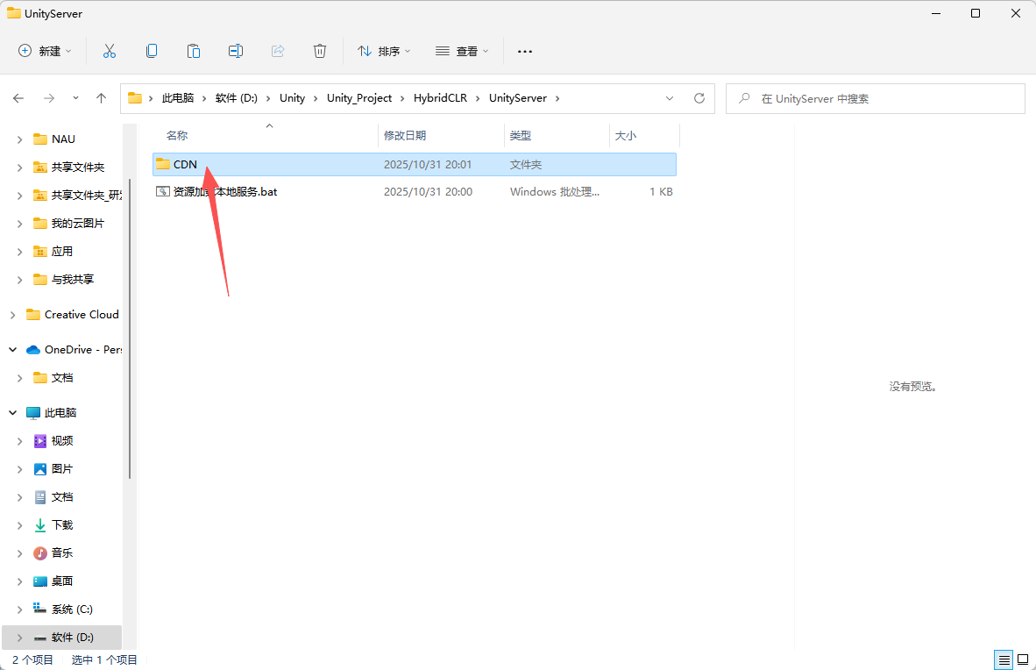Select 桌面 in navigation pane

(62, 581)
